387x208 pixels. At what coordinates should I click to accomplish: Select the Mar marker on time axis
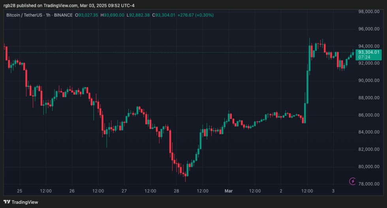point(229,191)
